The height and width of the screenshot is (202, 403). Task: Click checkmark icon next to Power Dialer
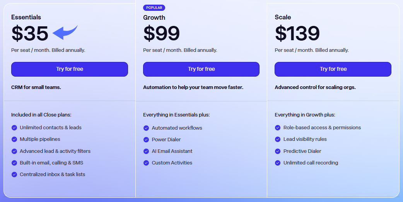click(146, 139)
